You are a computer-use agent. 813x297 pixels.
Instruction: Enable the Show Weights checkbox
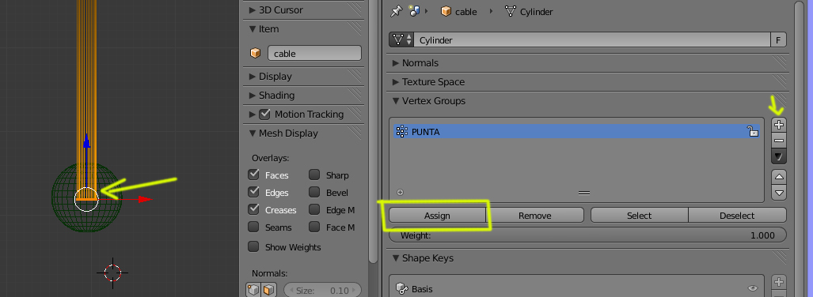(253, 246)
